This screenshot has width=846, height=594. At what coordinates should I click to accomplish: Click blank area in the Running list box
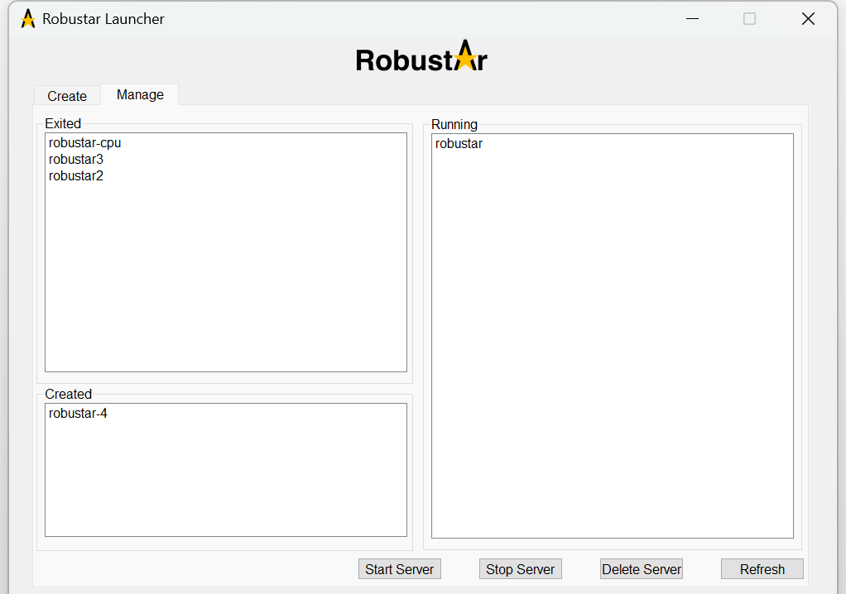coord(612,347)
